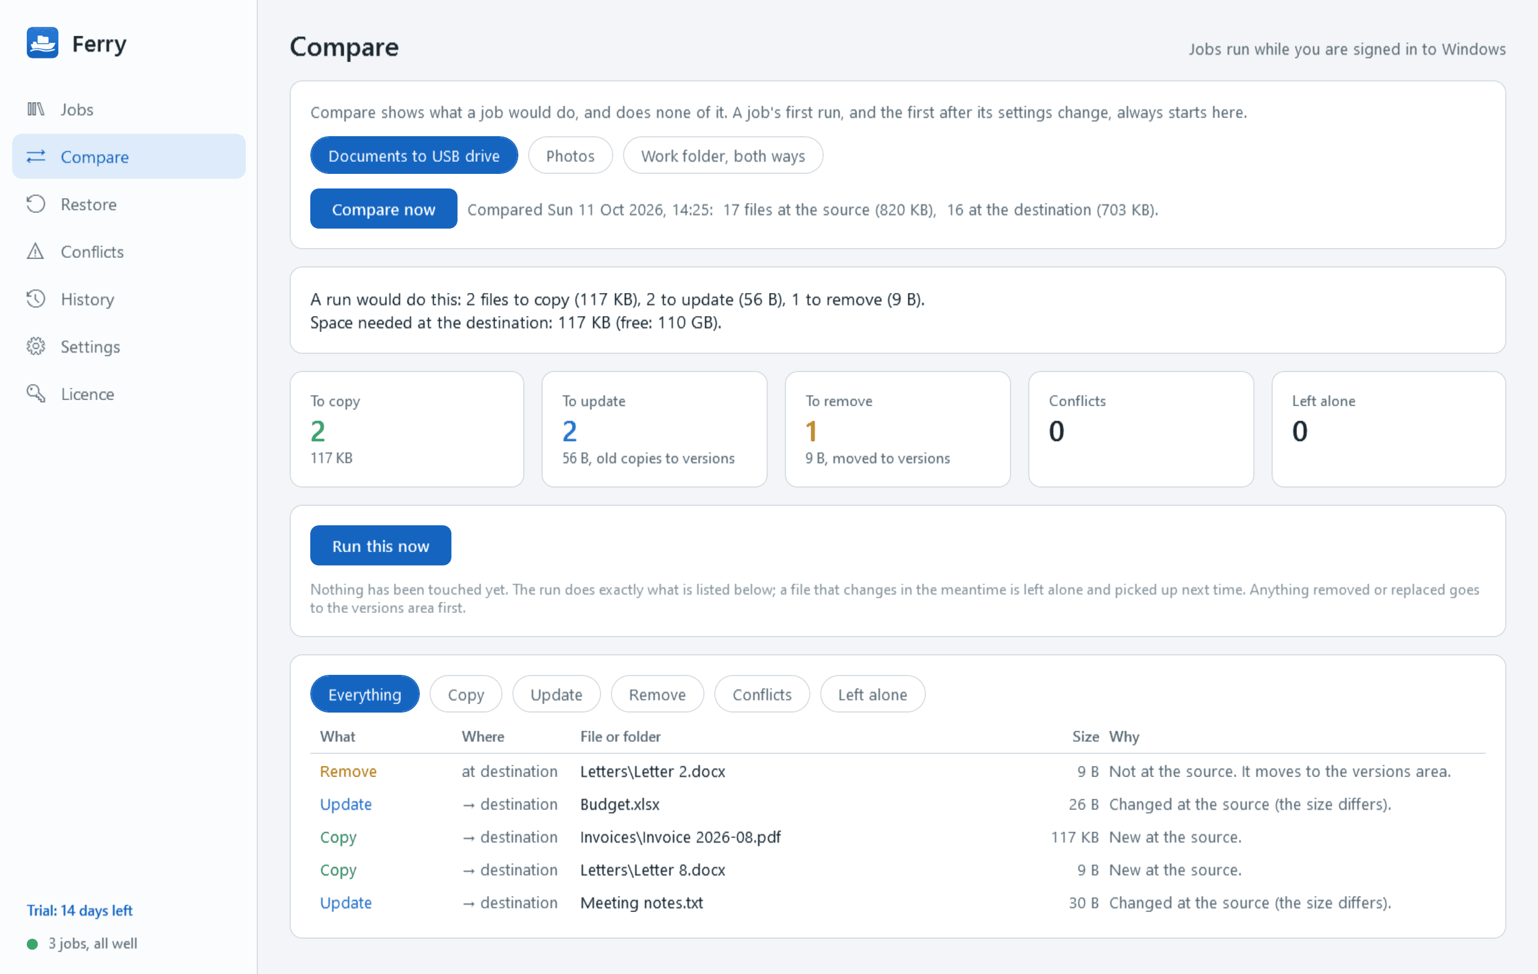Open the Jobs page

click(129, 109)
